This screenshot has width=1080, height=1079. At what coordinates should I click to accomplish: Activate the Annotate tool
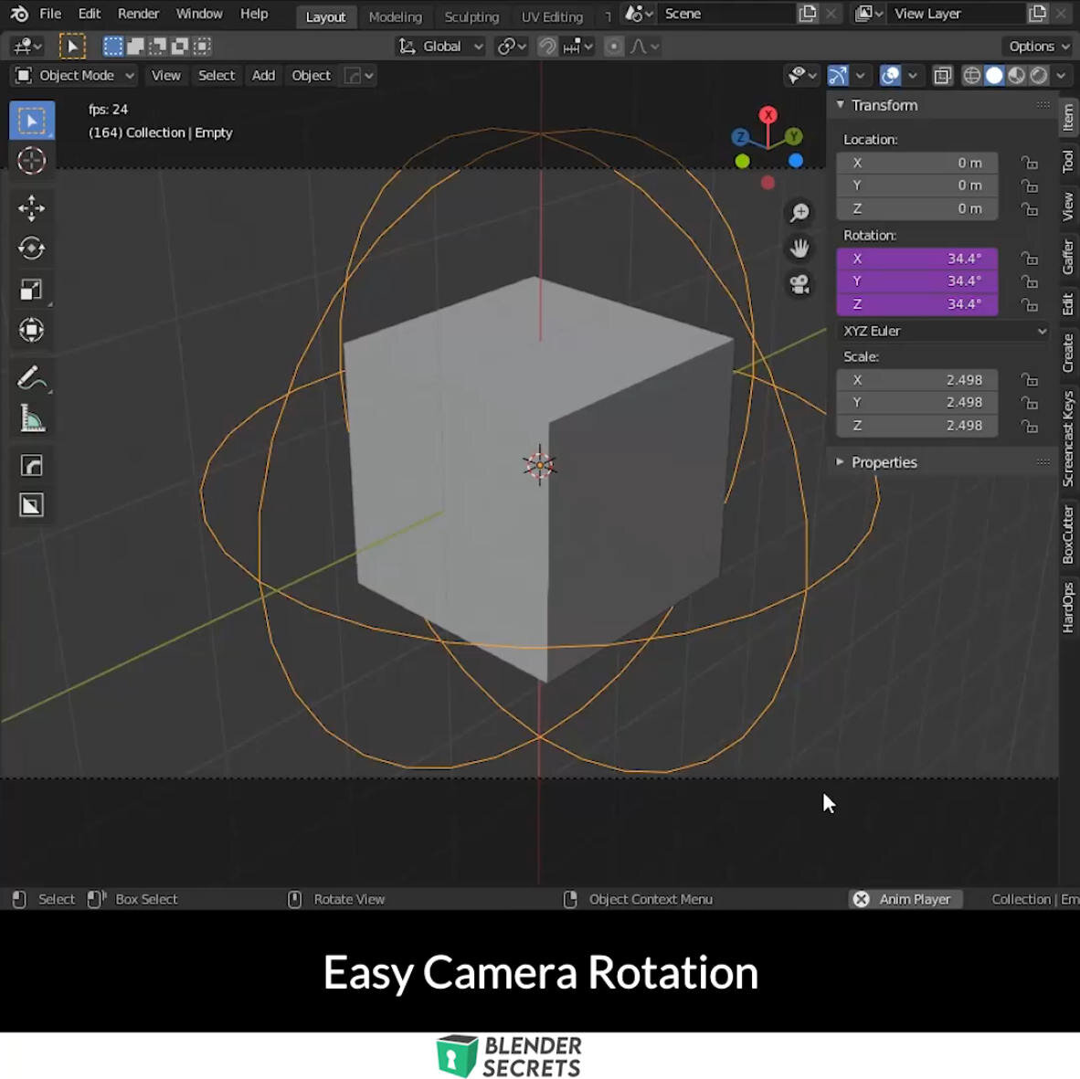tap(31, 377)
